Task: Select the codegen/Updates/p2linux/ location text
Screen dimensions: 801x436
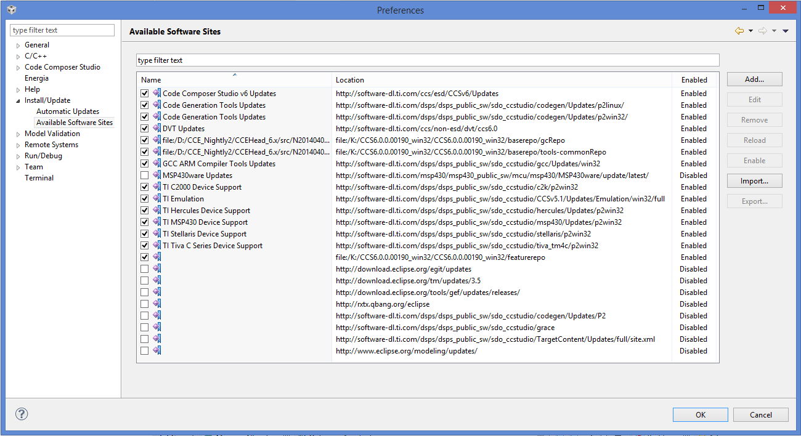Action: click(x=480, y=105)
